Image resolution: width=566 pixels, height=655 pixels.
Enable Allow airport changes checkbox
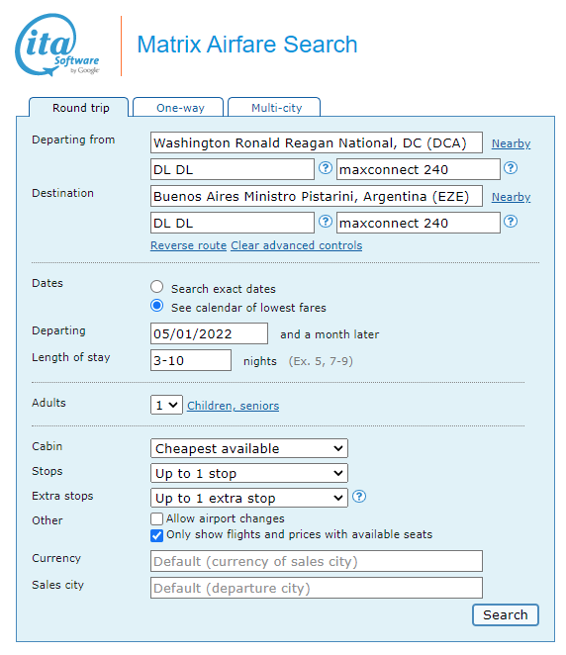(156, 518)
